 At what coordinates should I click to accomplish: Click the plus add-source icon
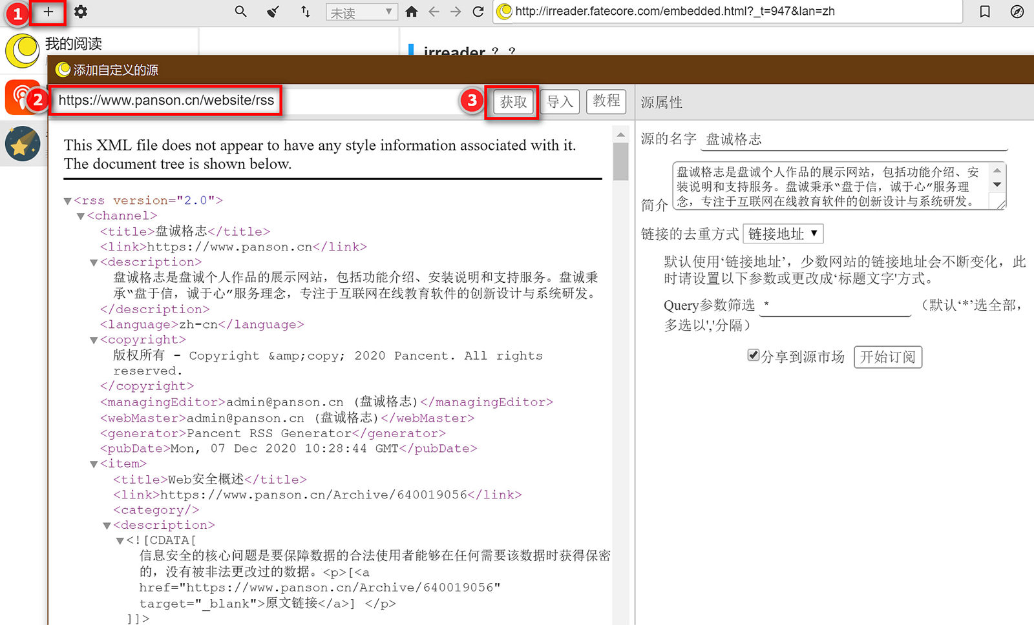click(48, 12)
